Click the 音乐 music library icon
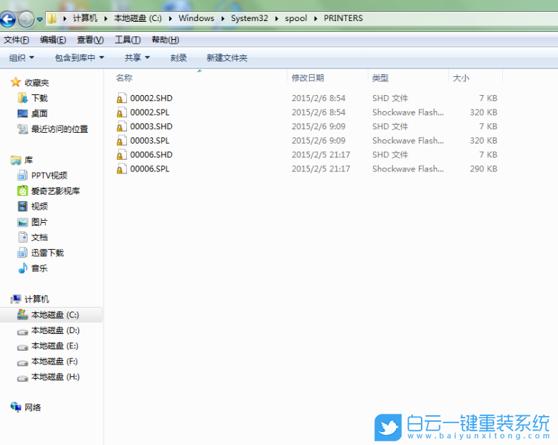This screenshot has width=558, height=445. pos(22,269)
